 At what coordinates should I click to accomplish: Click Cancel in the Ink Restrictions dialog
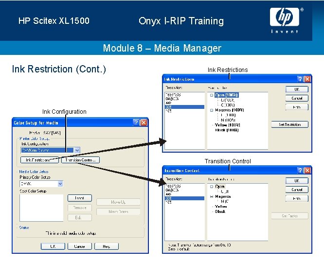297,98
